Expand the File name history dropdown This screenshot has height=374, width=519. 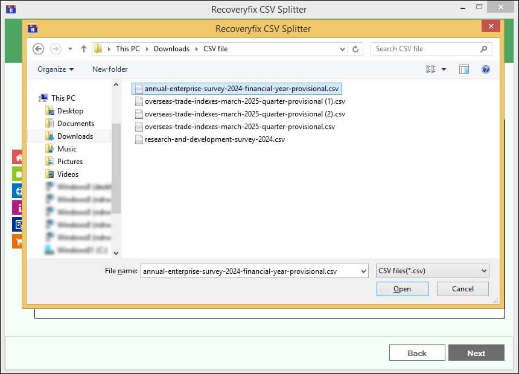(x=363, y=271)
